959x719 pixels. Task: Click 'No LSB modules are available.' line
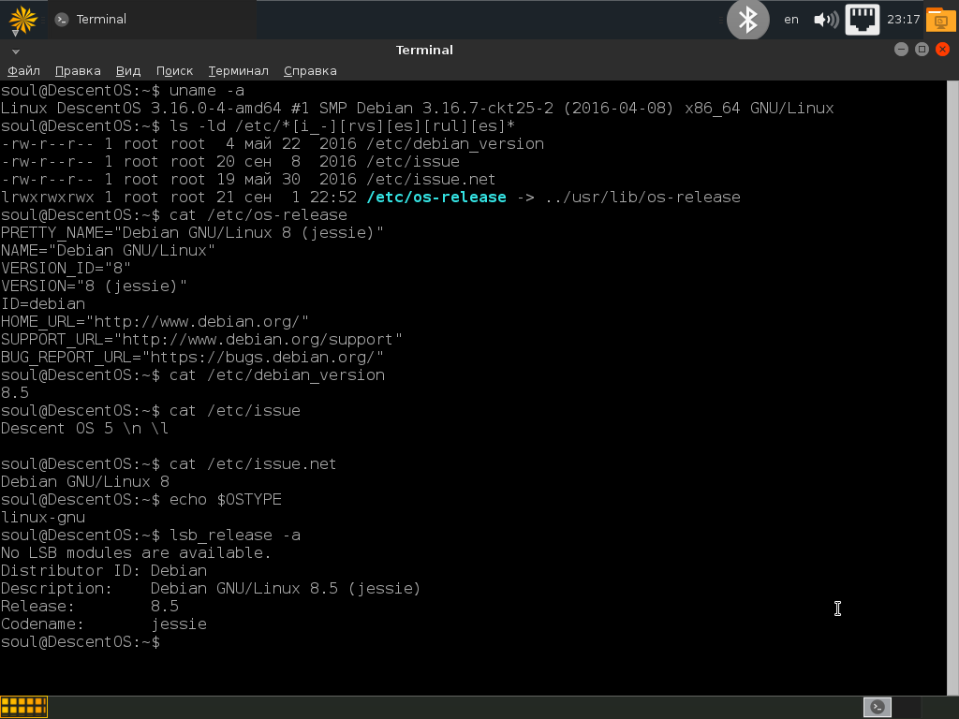[136, 553]
